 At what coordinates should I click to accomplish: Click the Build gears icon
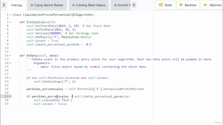click(x=161, y=5)
